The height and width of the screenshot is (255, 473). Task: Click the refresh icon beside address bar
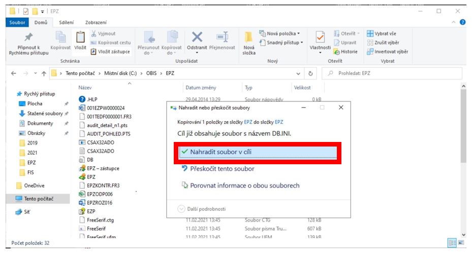310,74
